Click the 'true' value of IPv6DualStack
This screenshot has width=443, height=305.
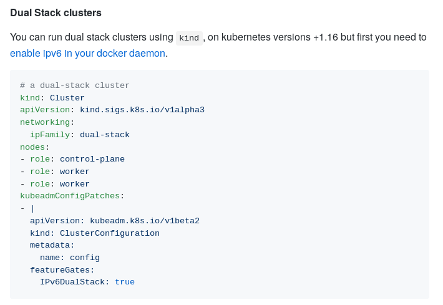[125, 282]
